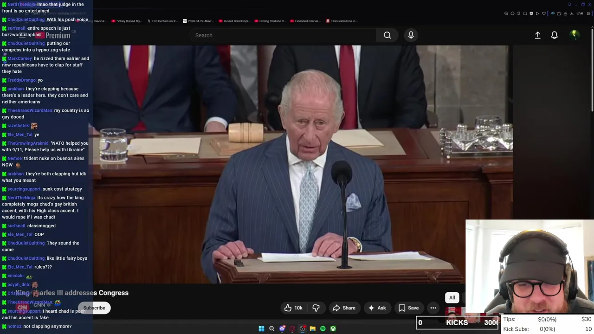The width and height of the screenshot is (594, 334).
Task: Open Discord from the taskbar
Action: point(282,328)
